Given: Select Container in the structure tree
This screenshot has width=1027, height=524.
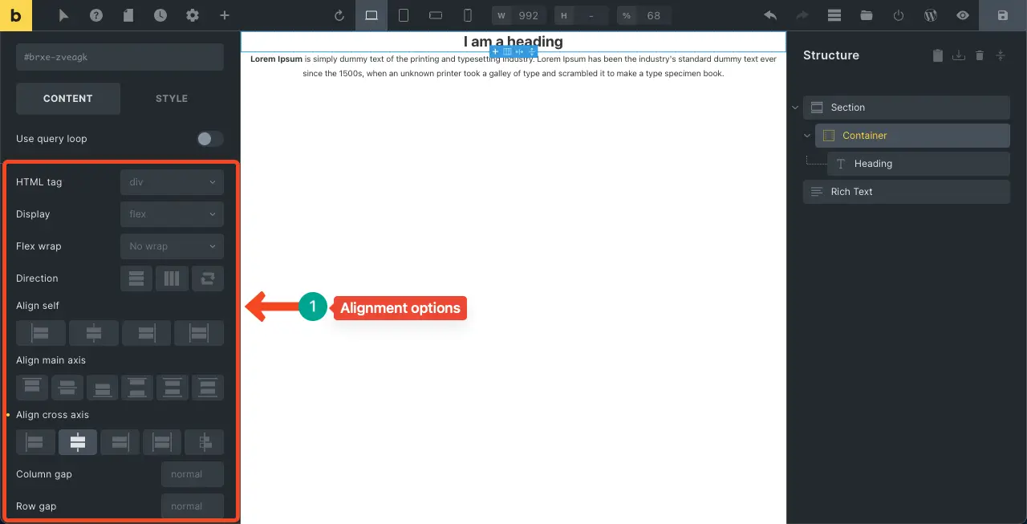Looking at the screenshot, I should pyautogui.click(x=912, y=136).
